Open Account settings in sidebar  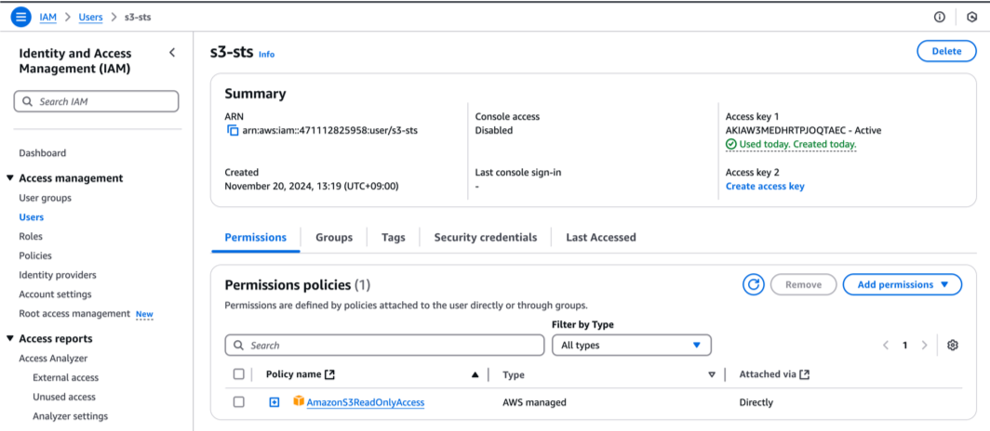click(55, 294)
